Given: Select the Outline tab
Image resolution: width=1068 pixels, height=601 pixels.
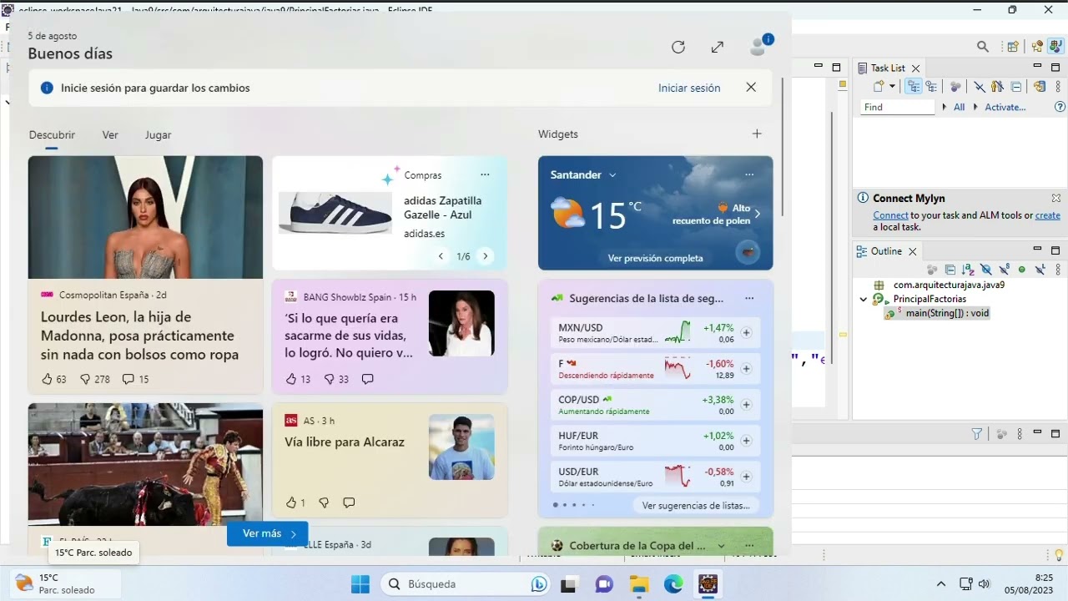Looking at the screenshot, I should click(x=886, y=251).
